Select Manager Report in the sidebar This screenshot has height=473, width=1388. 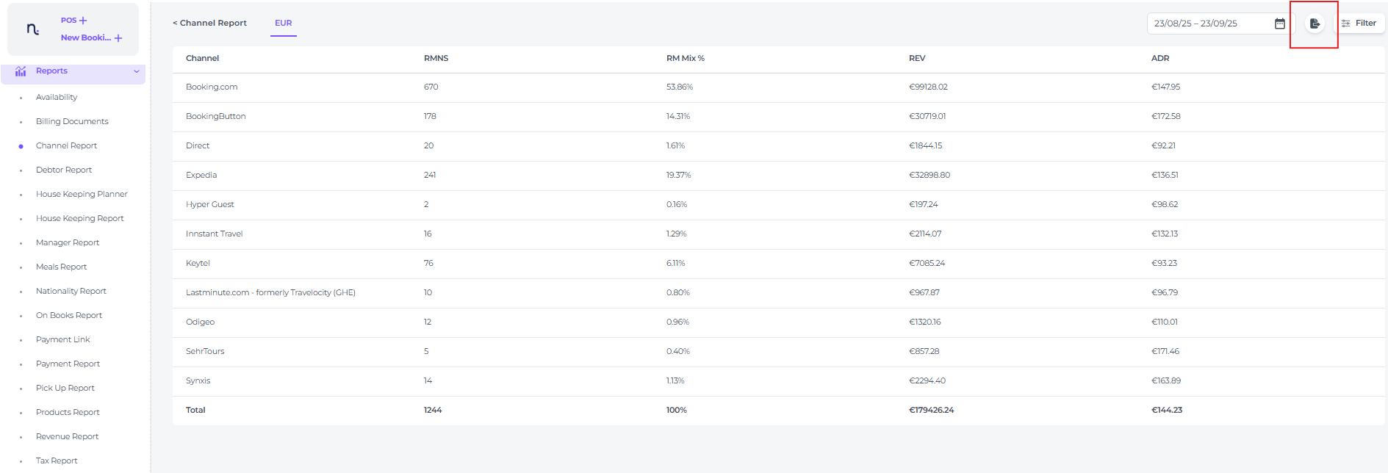(x=68, y=242)
